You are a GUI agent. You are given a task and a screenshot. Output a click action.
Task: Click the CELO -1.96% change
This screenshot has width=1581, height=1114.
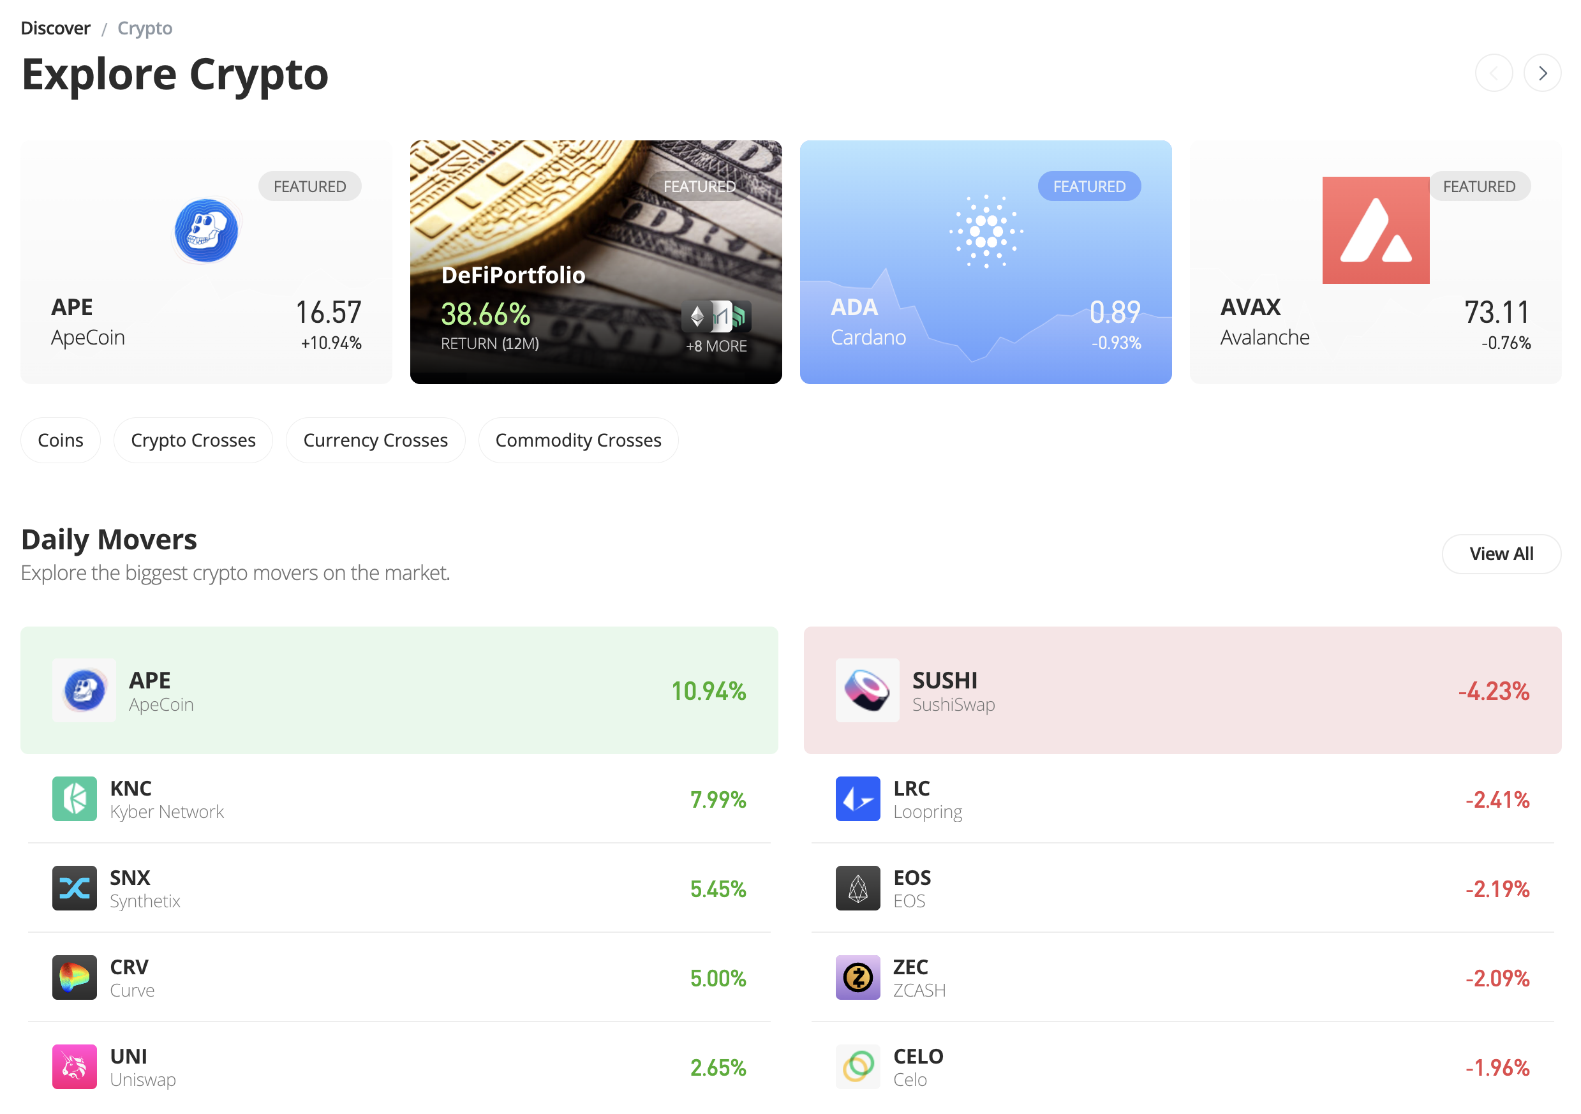click(x=1497, y=1069)
